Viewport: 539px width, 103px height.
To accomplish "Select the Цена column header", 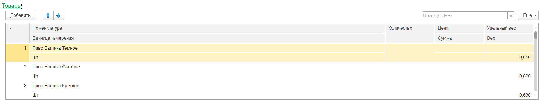I will point(459,28).
